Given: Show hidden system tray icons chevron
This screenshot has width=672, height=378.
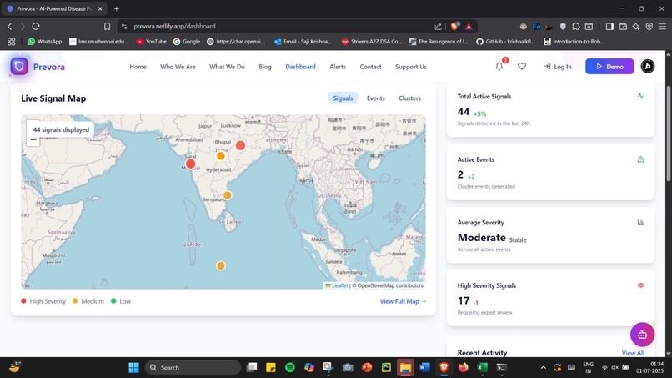Looking at the screenshot, I should (x=544, y=367).
